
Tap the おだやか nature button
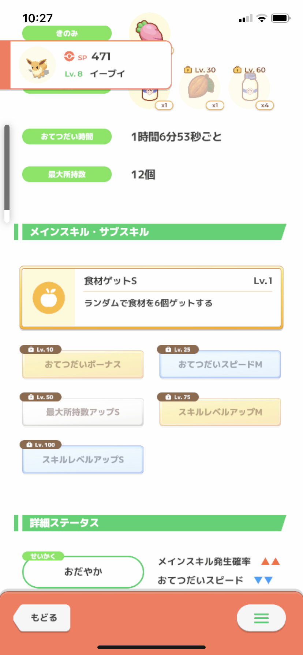coord(83,572)
